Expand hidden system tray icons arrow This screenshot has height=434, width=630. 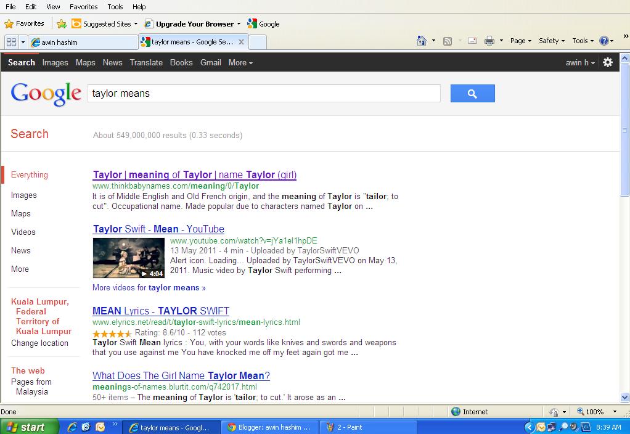pyautogui.click(x=529, y=427)
